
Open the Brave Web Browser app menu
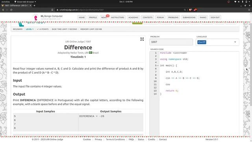pyautogui.click(x=25, y=2)
